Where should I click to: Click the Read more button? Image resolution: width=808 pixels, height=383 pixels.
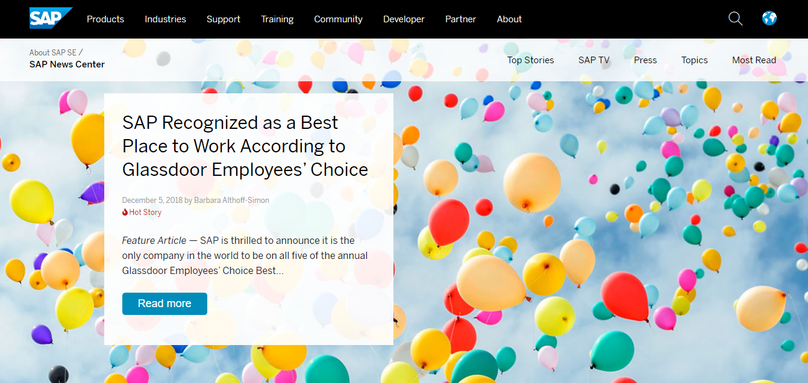pos(164,304)
